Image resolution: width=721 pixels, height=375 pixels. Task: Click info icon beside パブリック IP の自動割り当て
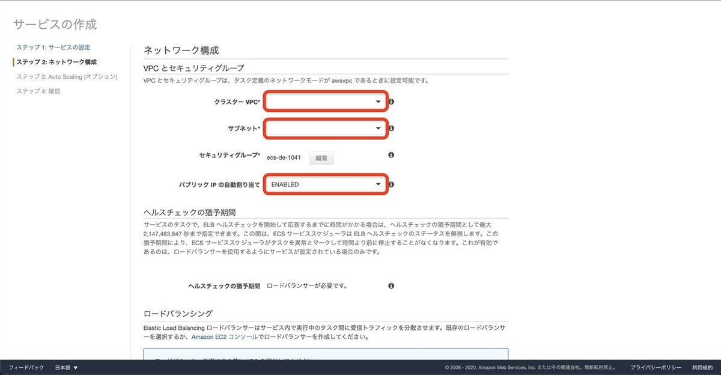(391, 184)
